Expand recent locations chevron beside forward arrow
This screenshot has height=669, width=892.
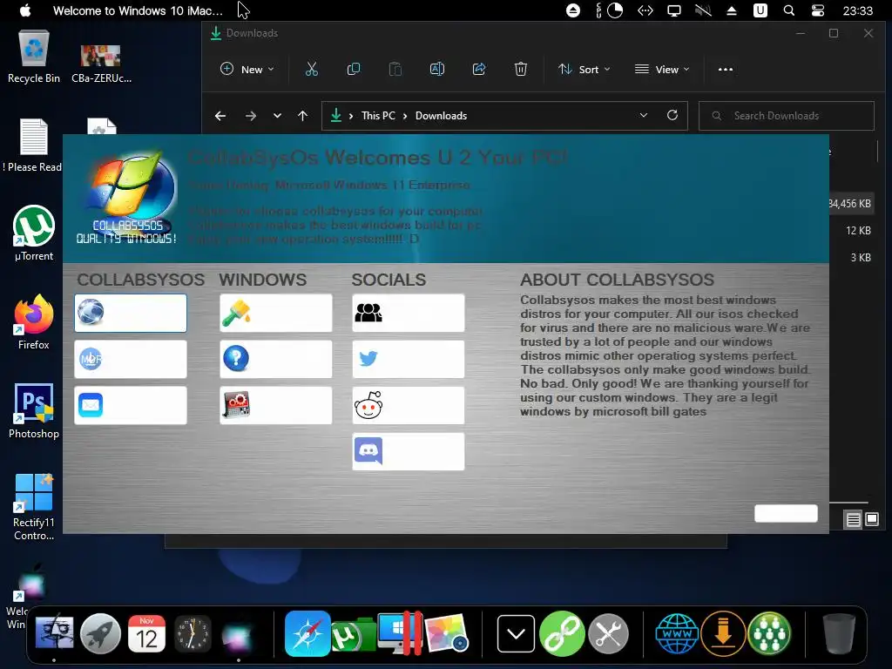277,116
